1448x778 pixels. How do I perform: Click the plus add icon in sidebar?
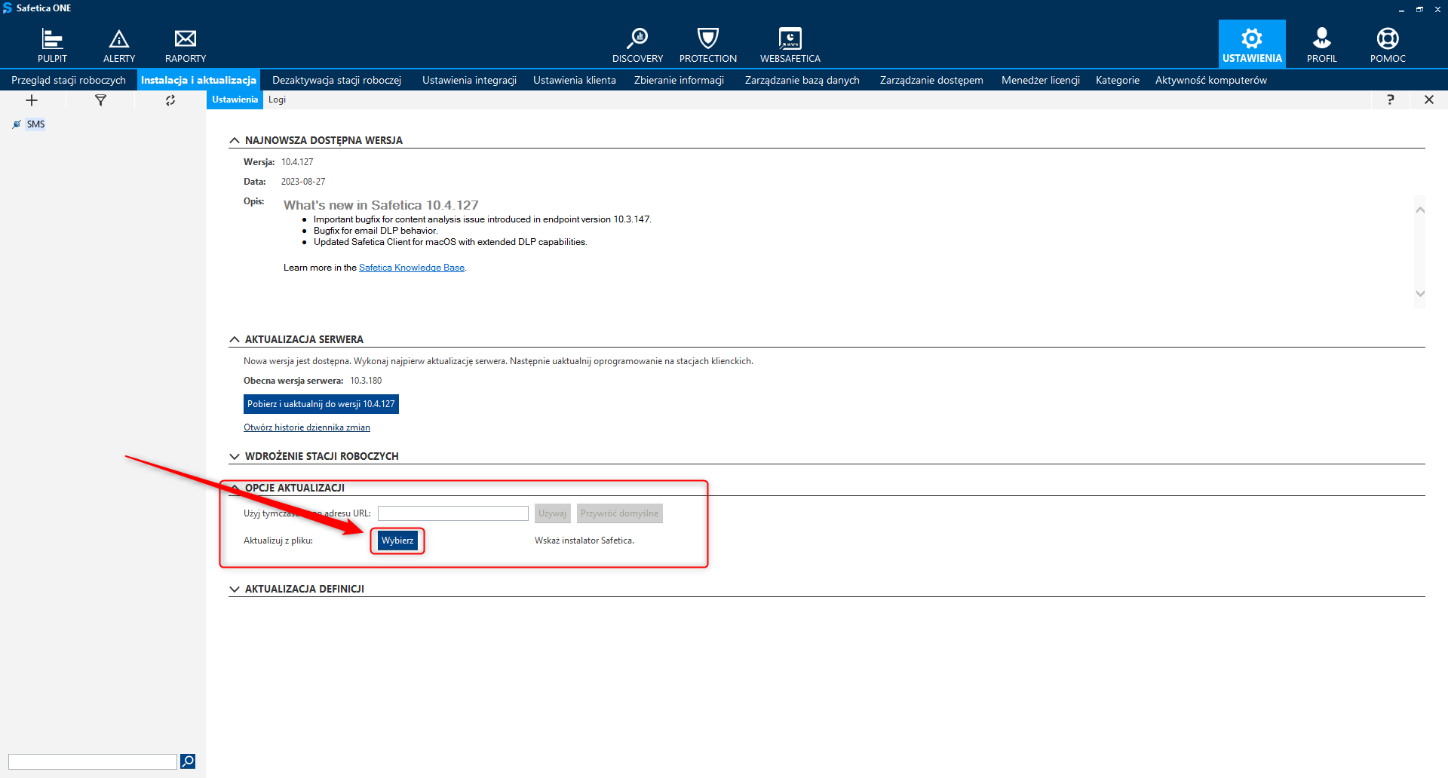click(32, 100)
